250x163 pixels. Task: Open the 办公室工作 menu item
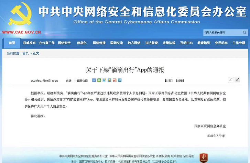pyautogui.click(x=47, y=43)
